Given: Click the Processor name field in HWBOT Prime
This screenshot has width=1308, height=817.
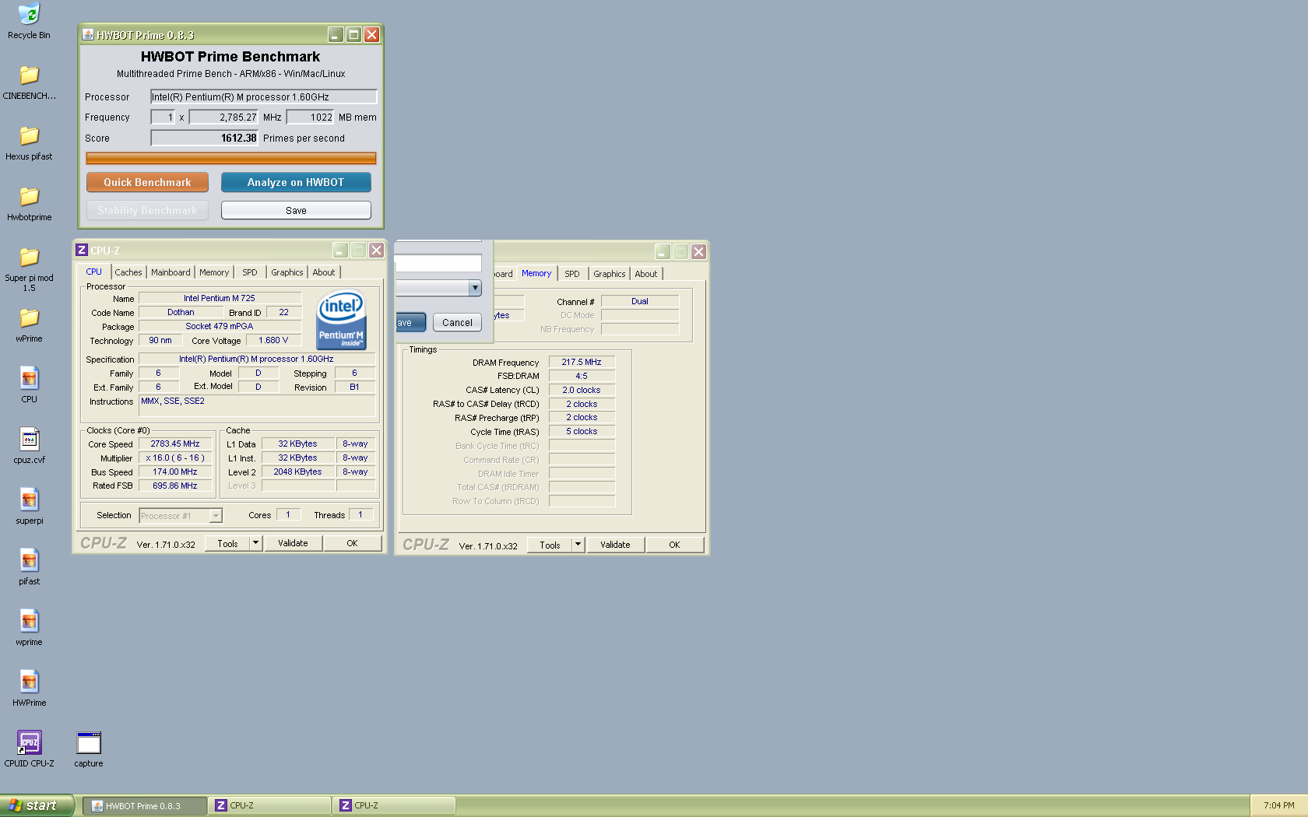Looking at the screenshot, I should coord(264,96).
